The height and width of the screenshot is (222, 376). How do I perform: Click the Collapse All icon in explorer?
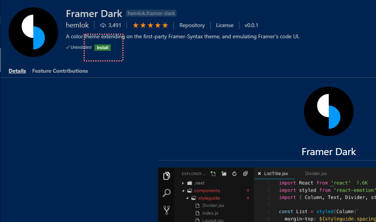click(246, 173)
